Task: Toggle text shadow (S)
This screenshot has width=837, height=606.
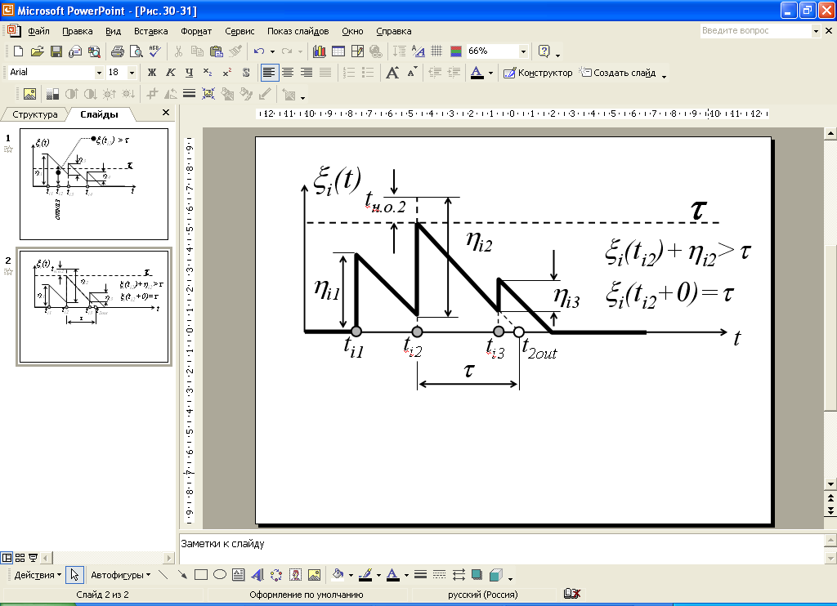Action: click(245, 73)
